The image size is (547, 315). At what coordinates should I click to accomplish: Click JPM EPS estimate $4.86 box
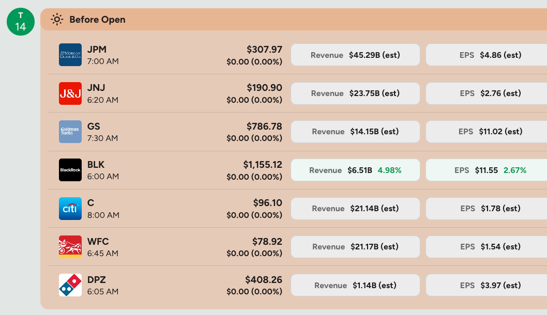click(x=487, y=55)
